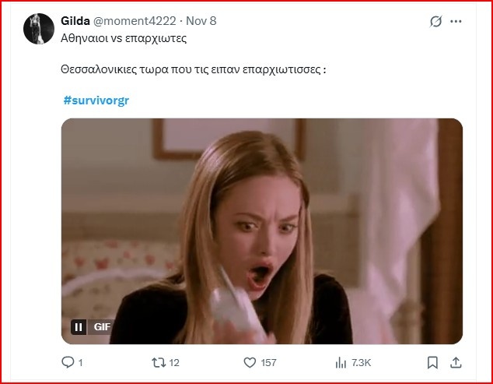Click the 7.3K views count
This screenshot has width=493, height=384.
[362, 363]
